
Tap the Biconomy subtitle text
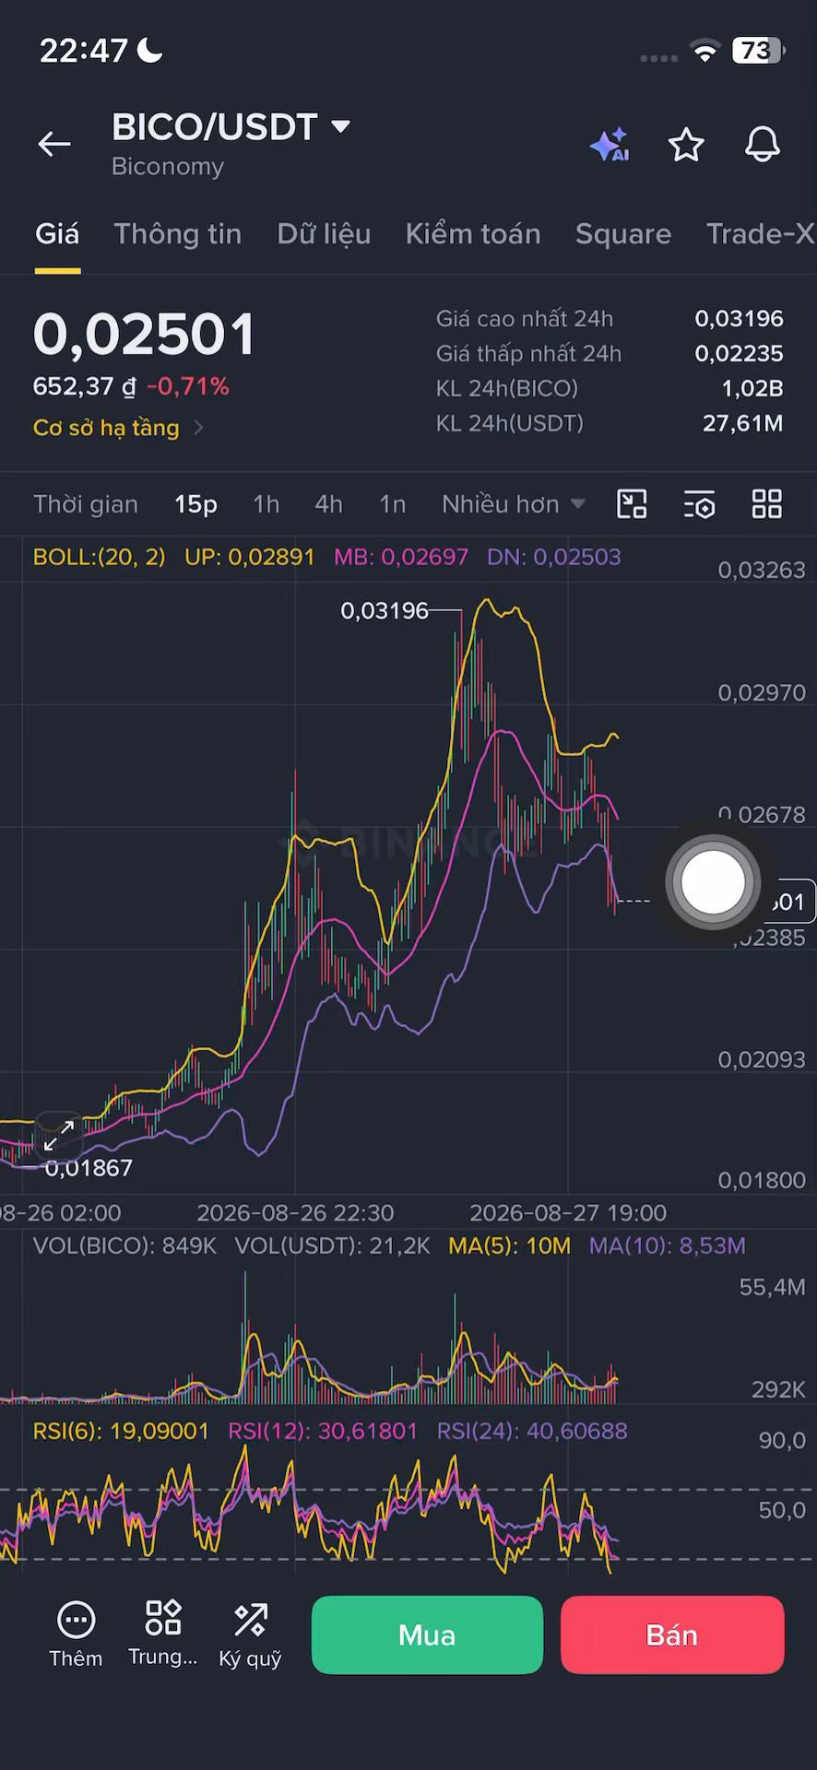click(x=168, y=167)
